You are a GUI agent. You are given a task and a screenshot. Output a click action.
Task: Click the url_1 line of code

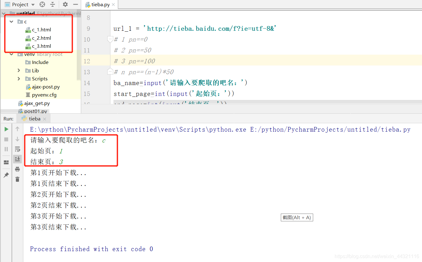[195, 29]
